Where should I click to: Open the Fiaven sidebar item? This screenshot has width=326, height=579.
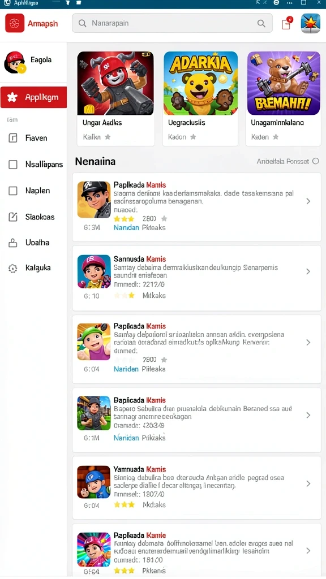[33, 138]
